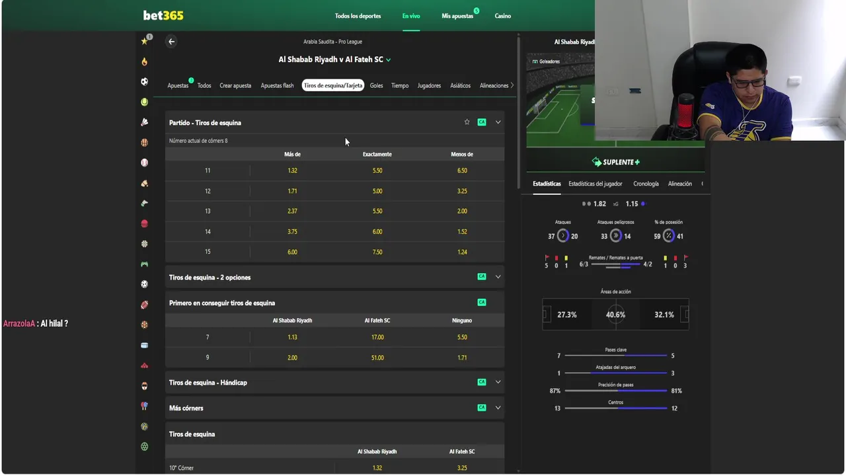The height and width of the screenshot is (476, 846).
Task: Select the American football icon
Action: click(144, 305)
